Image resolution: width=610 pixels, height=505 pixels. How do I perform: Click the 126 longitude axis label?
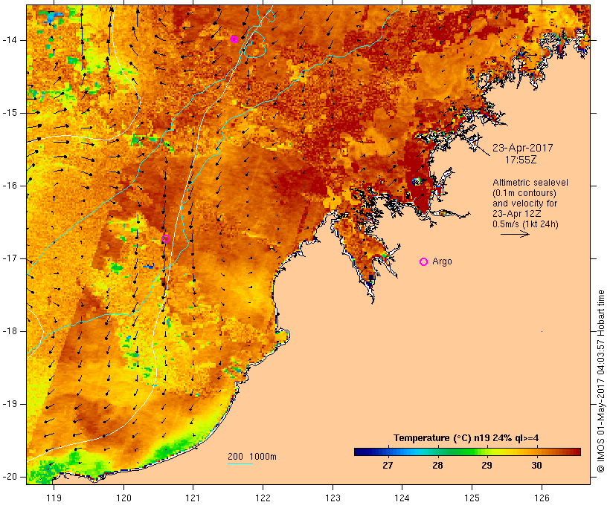tap(542, 498)
